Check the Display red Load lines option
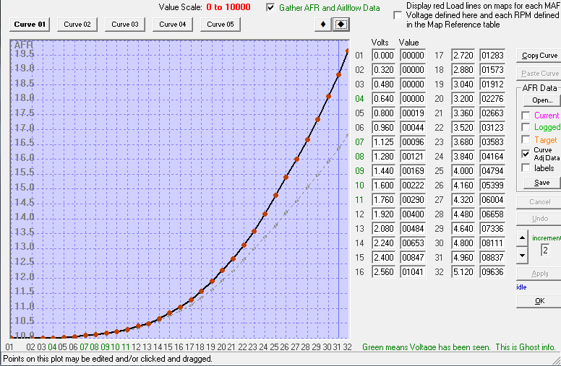The image size is (561, 366). [x=398, y=15]
